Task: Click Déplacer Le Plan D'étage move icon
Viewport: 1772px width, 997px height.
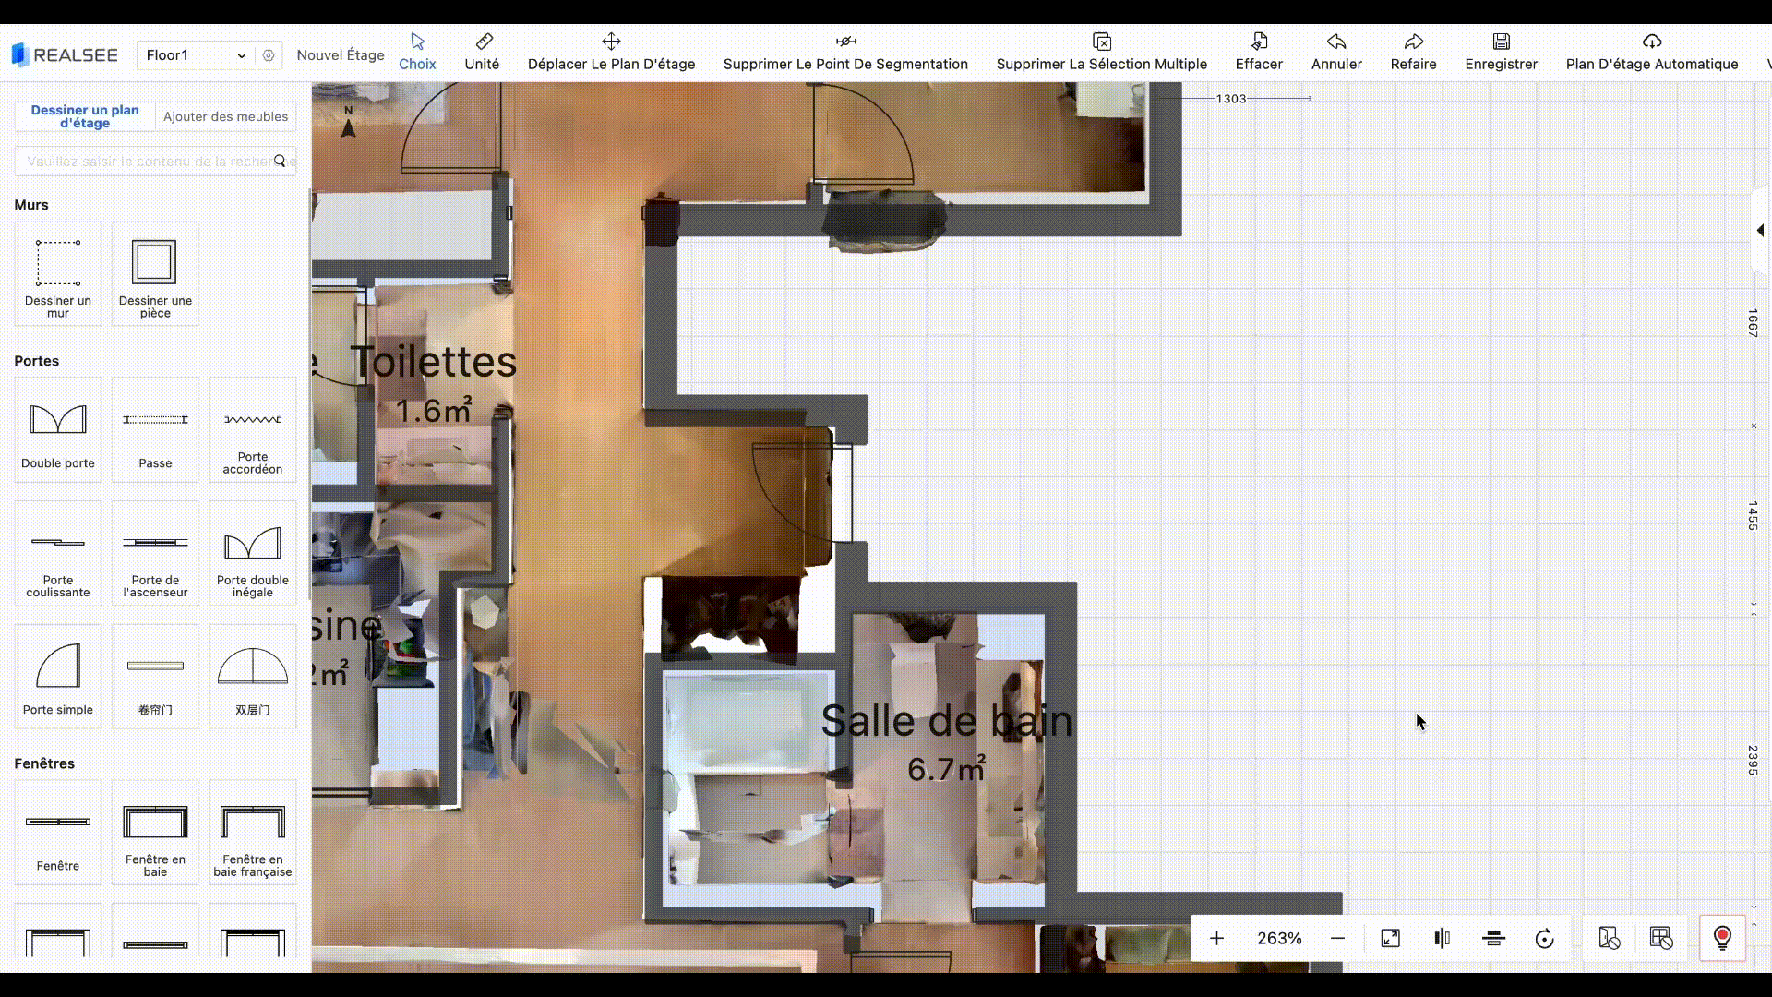Action: 611,42
